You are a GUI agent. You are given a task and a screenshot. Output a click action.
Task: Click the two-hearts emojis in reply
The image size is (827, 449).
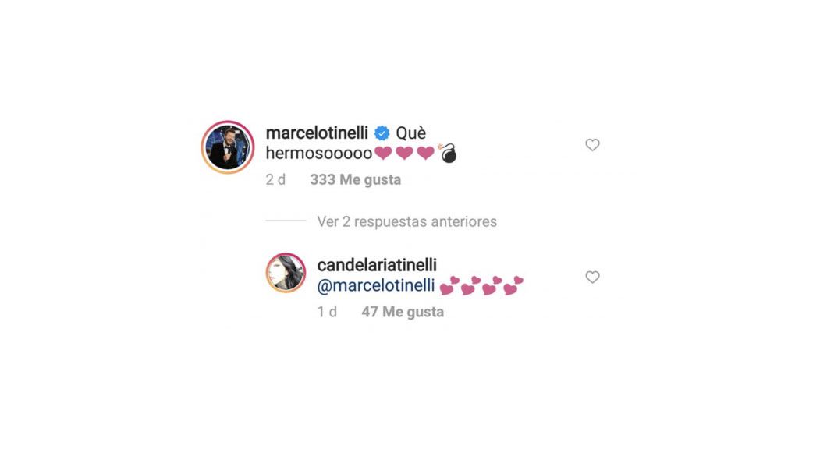click(x=481, y=285)
